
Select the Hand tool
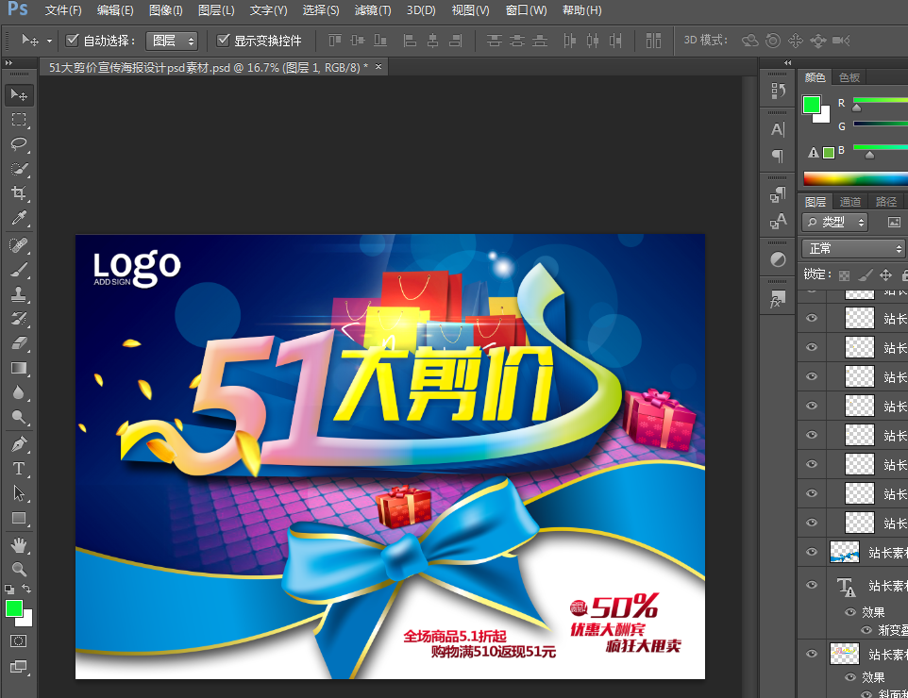coord(19,544)
